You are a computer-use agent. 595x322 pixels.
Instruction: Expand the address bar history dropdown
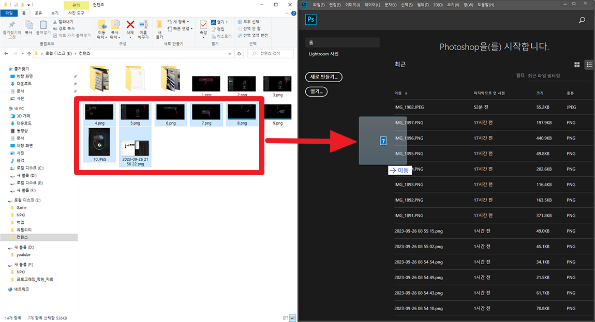pos(230,53)
